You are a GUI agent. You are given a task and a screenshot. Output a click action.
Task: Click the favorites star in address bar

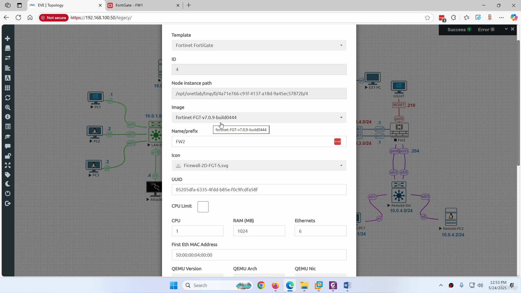coord(427,18)
